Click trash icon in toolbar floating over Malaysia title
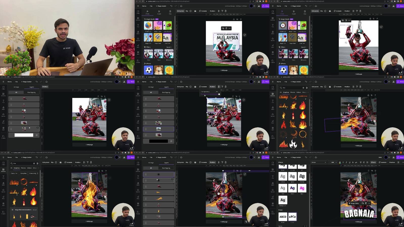 click(x=226, y=28)
